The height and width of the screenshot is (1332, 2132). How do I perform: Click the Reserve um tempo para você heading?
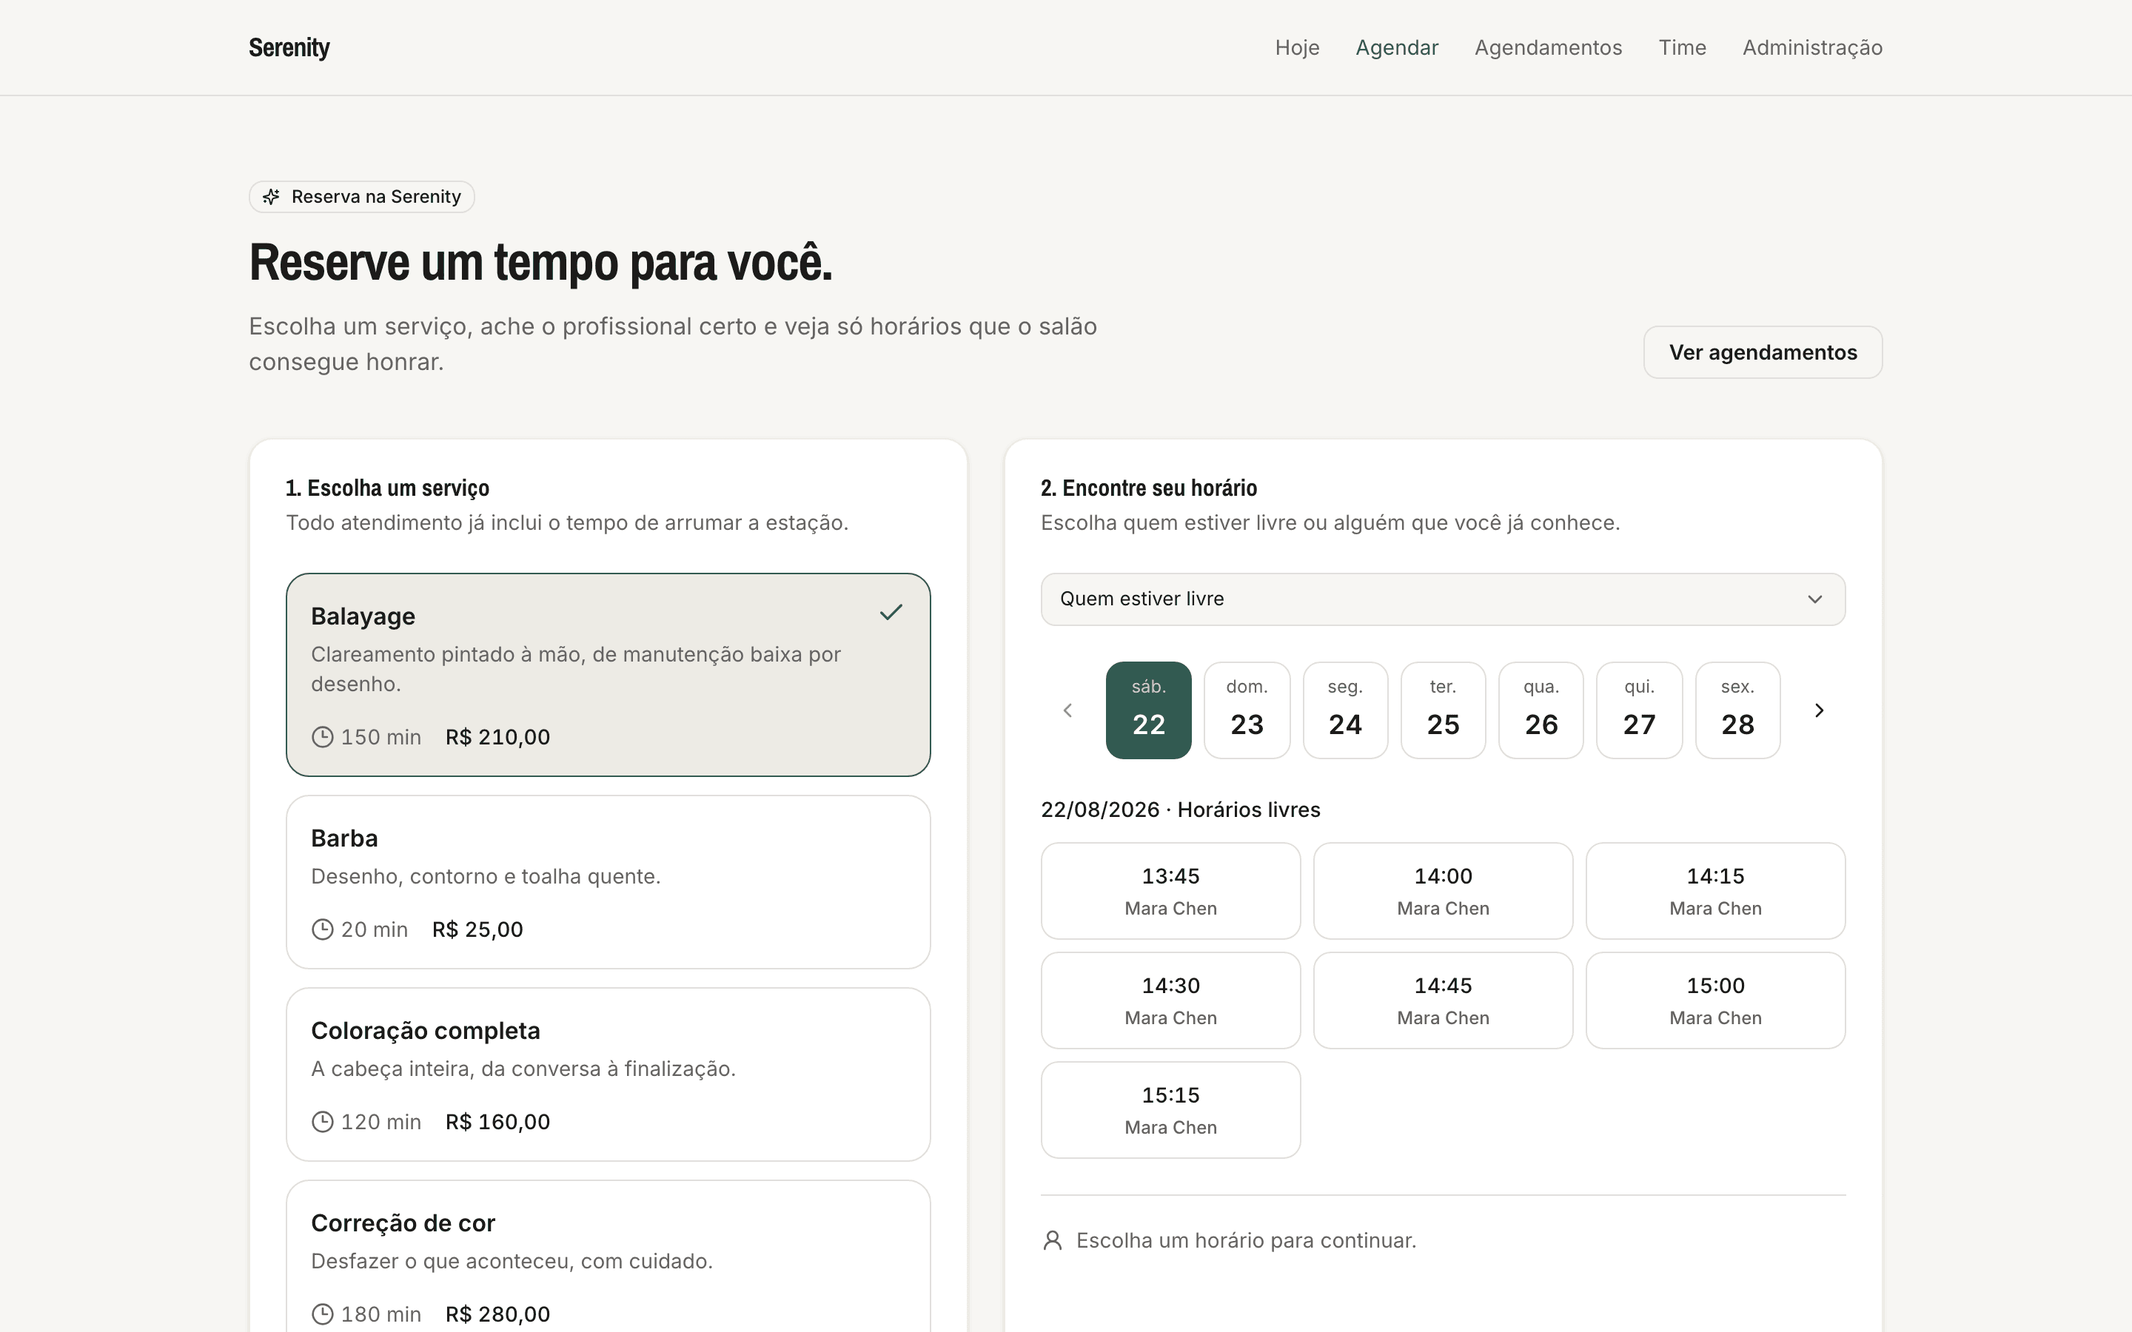[541, 263]
